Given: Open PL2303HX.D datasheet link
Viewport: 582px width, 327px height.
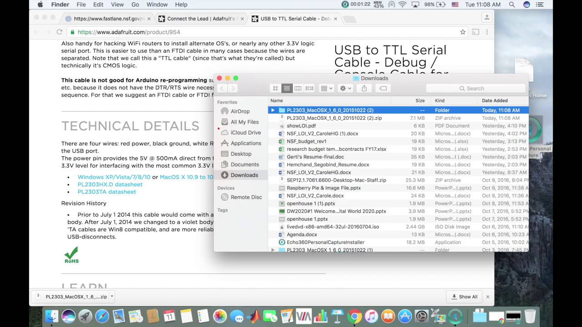Looking at the screenshot, I should tap(110, 184).
